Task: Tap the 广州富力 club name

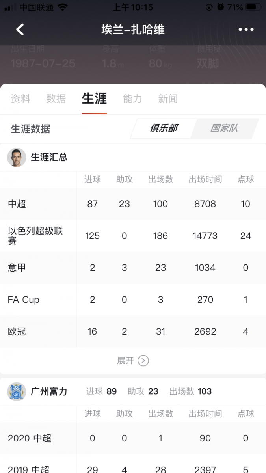Action: click(x=49, y=391)
